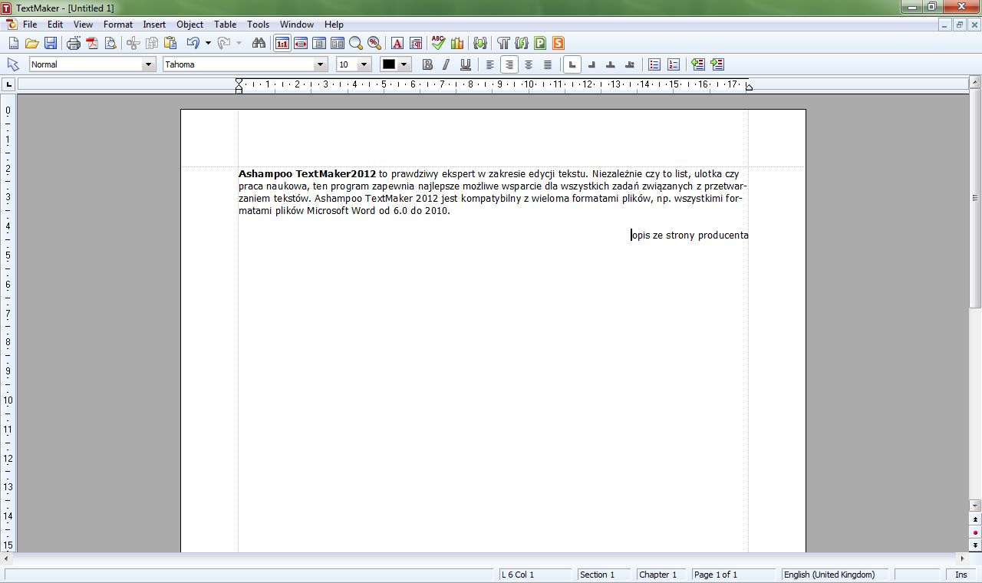Print the document using the printer icon
The width and height of the screenshot is (982, 583).
coord(74,44)
